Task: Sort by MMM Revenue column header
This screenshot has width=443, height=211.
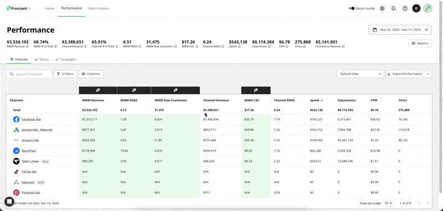Action: coord(93,101)
